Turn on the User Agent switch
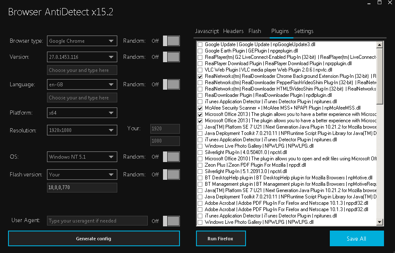Screen dimensions: 395x253 [171, 221]
